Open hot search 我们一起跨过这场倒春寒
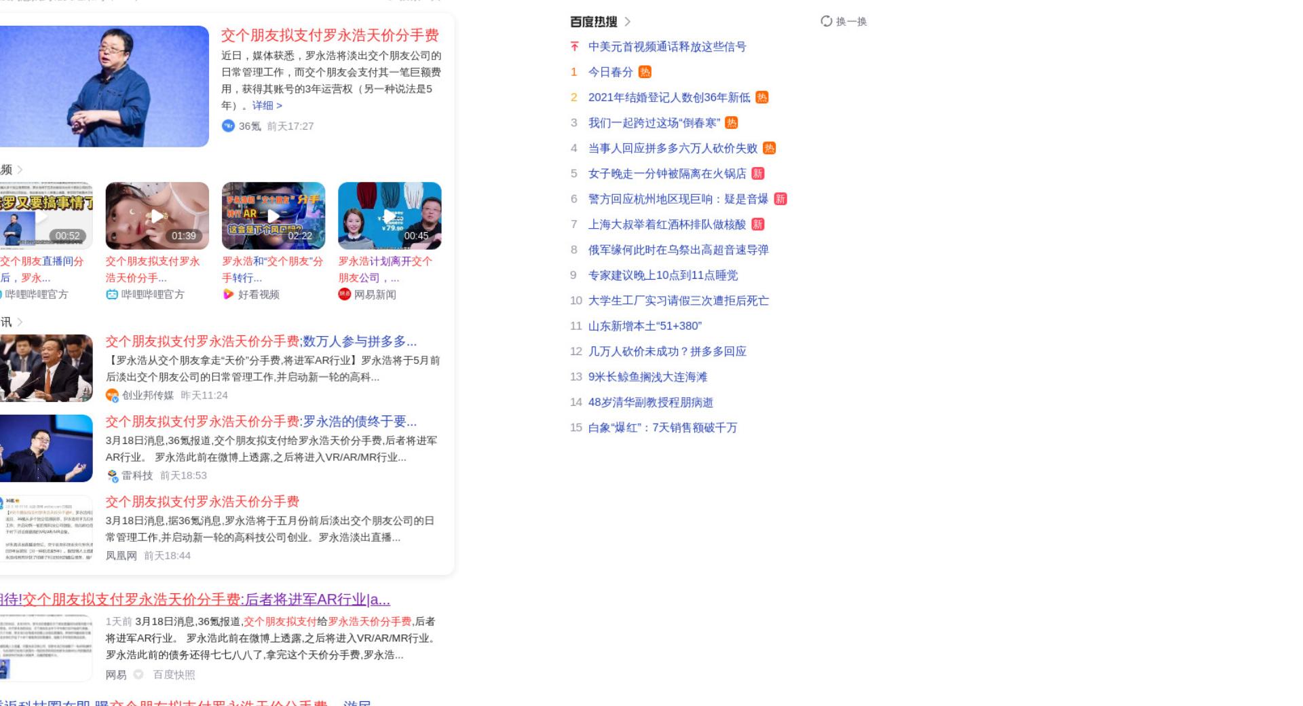The width and height of the screenshot is (1303, 706). point(654,123)
